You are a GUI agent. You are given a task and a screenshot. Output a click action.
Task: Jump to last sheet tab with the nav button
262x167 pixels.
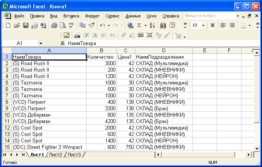click(x=23, y=155)
